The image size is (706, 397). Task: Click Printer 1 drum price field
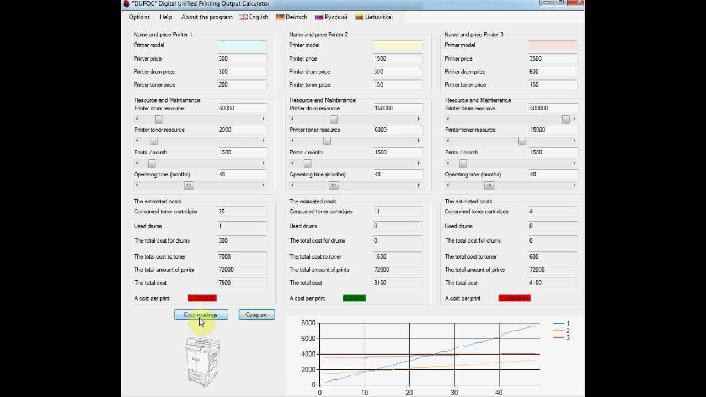(242, 72)
